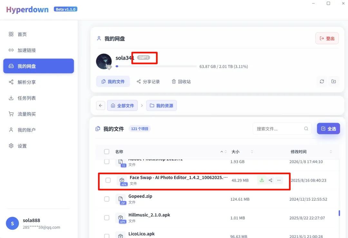Select the Hillmusic_2.1.0.apk file name
Image resolution: width=348 pixels, height=238 pixels.
(x=149, y=215)
